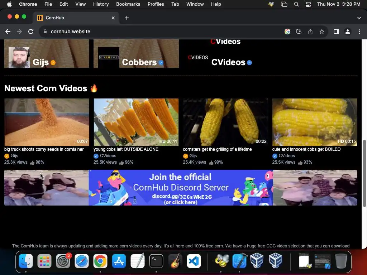Expand the tab search chevron
The image size is (367, 275).
(359, 18)
